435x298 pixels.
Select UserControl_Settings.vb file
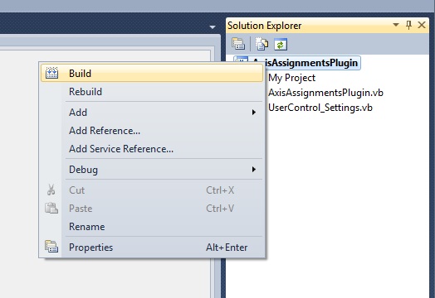pos(320,108)
